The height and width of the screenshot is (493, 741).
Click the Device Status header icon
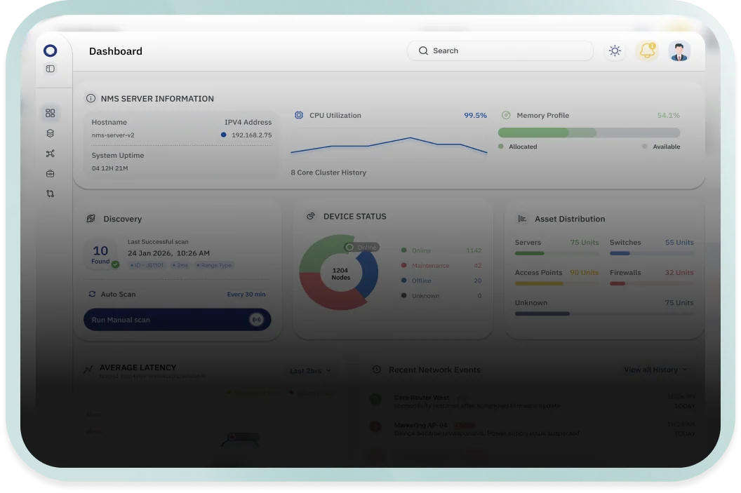(x=310, y=216)
